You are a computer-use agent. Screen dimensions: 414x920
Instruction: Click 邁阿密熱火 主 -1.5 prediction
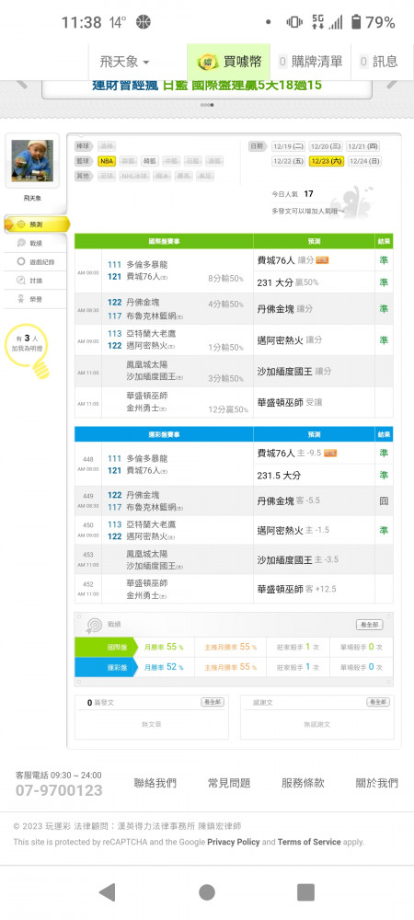tap(293, 531)
